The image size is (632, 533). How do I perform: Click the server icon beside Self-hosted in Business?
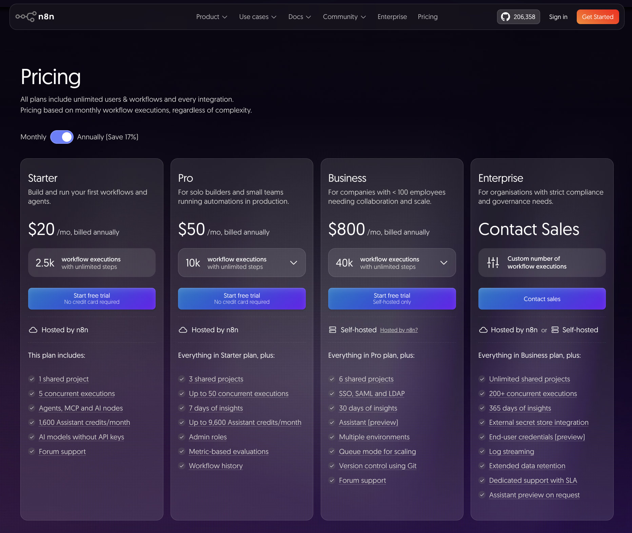pyautogui.click(x=333, y=330)
